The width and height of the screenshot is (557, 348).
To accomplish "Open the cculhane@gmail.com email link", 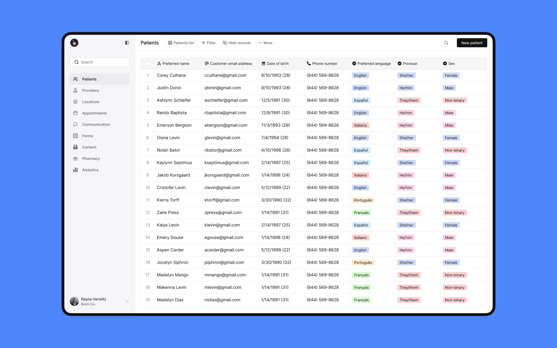I will [x=225, y=75].
